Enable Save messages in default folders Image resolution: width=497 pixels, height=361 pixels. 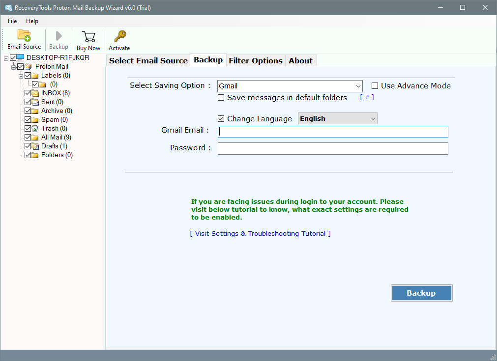click(221, 98)
